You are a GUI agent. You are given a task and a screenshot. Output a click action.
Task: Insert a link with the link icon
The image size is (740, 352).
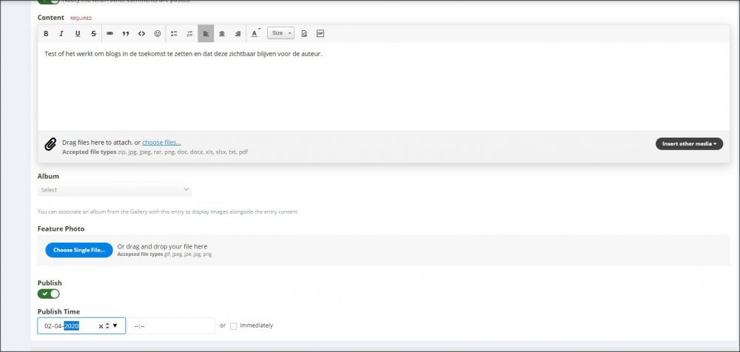click(x=110, y=33)
